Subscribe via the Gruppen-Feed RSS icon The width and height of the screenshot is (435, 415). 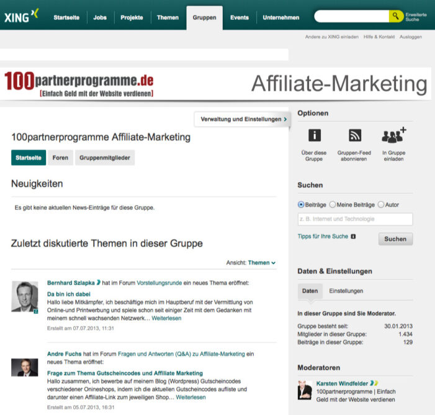pos(354,135)
